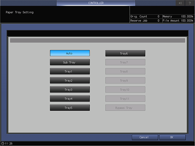Click the disabled Tray8 button

coord(125,71)
